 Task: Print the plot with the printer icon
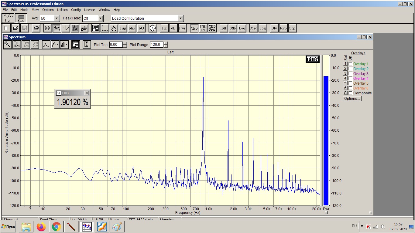pos(36,28)
